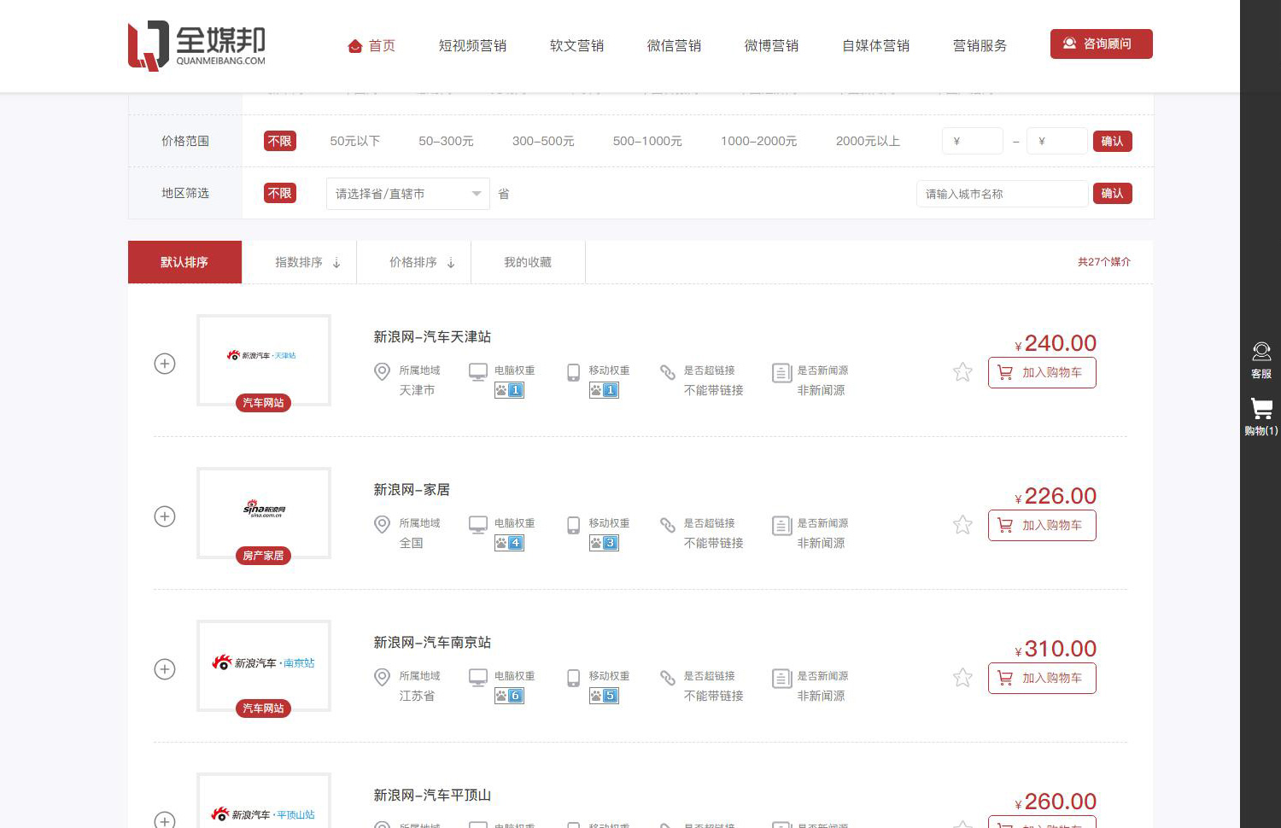
Task: Open 微博营销 menu
Action: pos(771,46)
